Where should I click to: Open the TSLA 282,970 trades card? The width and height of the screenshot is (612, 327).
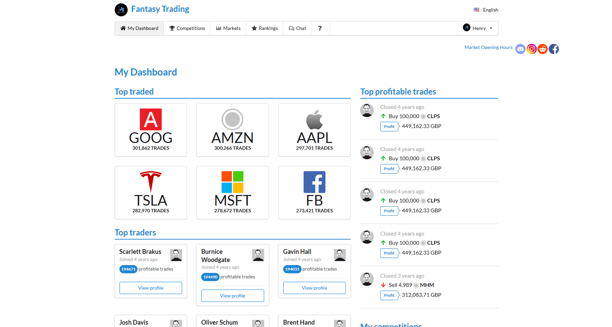tap(151, 192)
